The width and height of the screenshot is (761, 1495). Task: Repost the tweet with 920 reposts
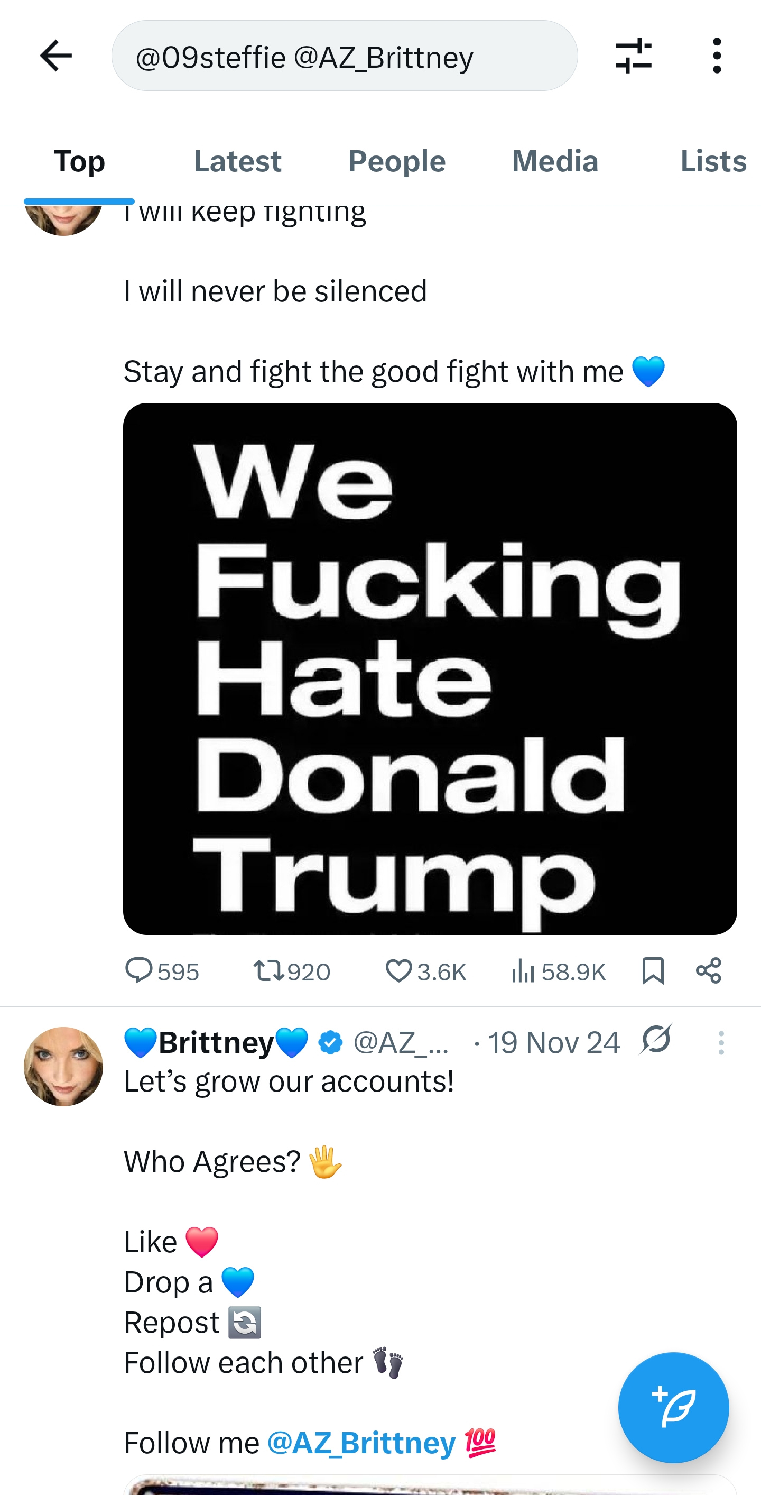coord(268,971)
